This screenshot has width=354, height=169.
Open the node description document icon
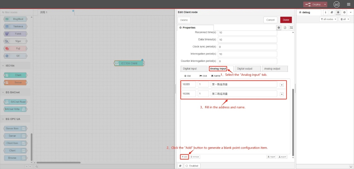coord(285,28)
